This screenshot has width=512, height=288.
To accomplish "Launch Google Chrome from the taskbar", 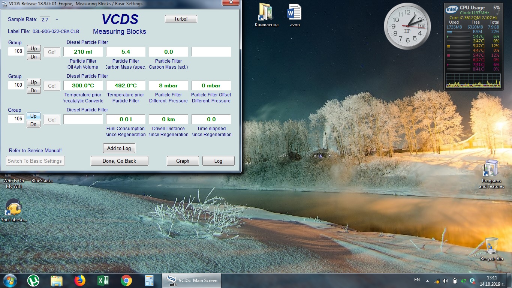I will point(126,280).
